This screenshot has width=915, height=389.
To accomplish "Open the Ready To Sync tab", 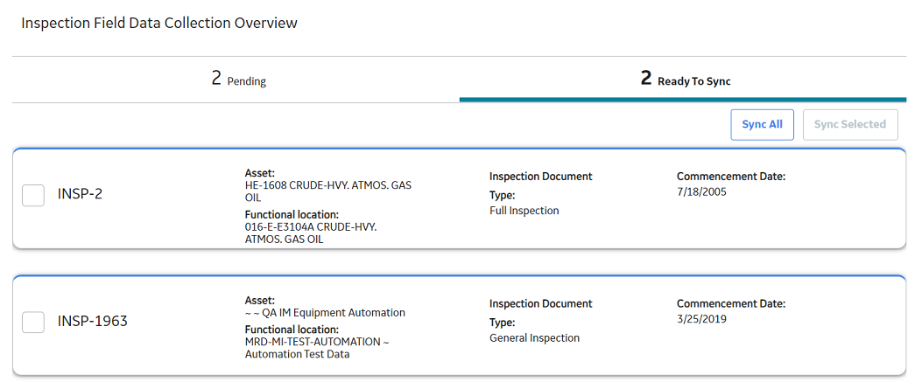I will click(683, 80).
